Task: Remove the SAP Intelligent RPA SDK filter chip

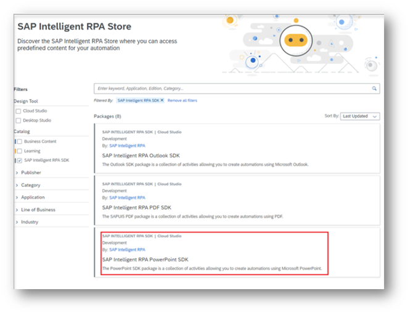Action: point(162,100)
